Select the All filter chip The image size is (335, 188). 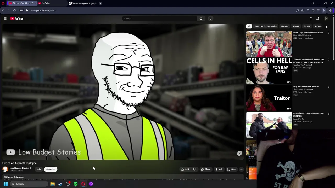[x=249, y=26]
